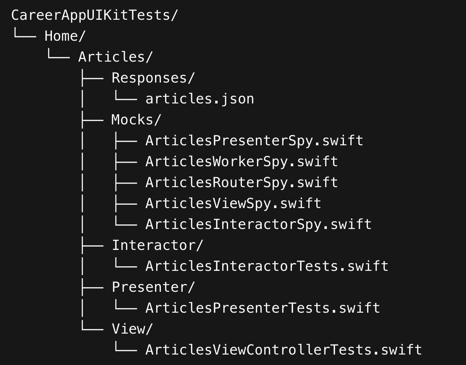Click the branch connector before Mocks/
This screenshot has height=365, width=466.
point(92,120)
